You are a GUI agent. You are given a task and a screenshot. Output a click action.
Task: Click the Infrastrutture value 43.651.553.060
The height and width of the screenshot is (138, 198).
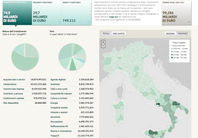click(x=38, y=84)
